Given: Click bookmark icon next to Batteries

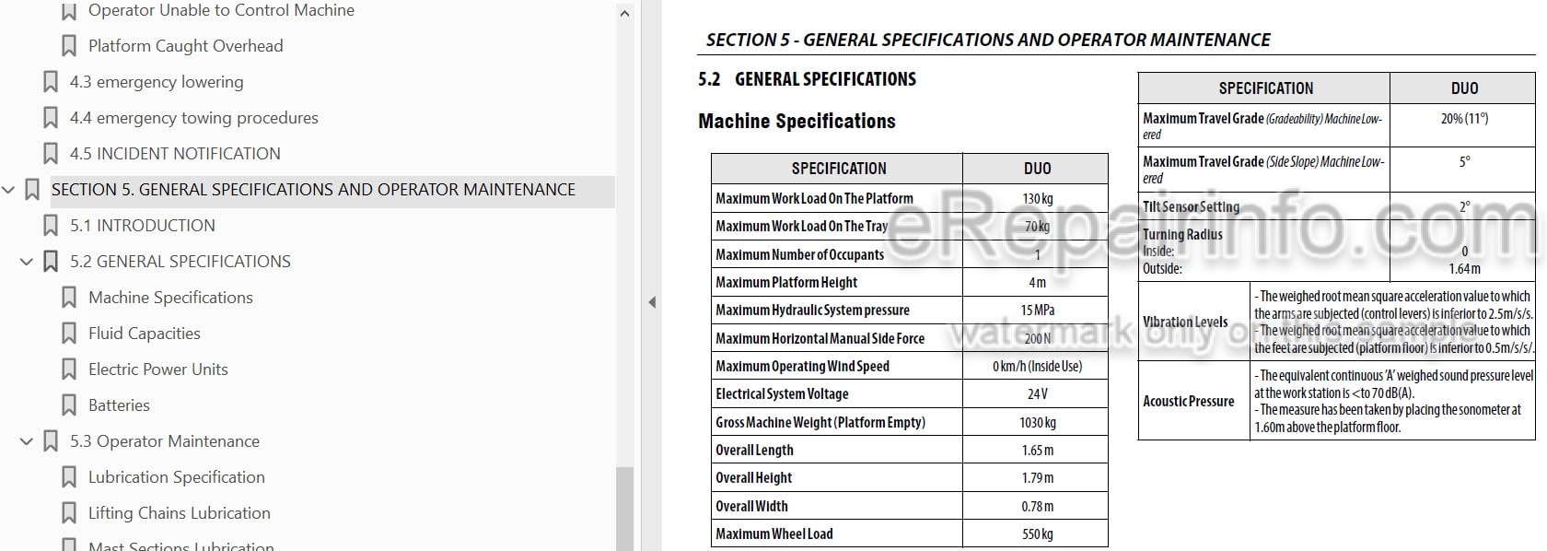Looking at the screenshot, I should [x=69, y=405].
